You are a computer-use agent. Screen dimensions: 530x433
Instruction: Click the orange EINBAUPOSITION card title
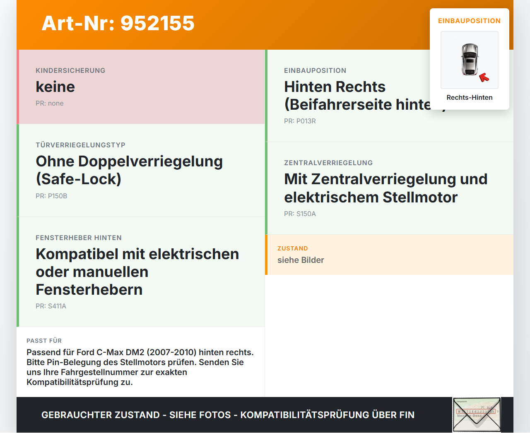pos(470,21)
